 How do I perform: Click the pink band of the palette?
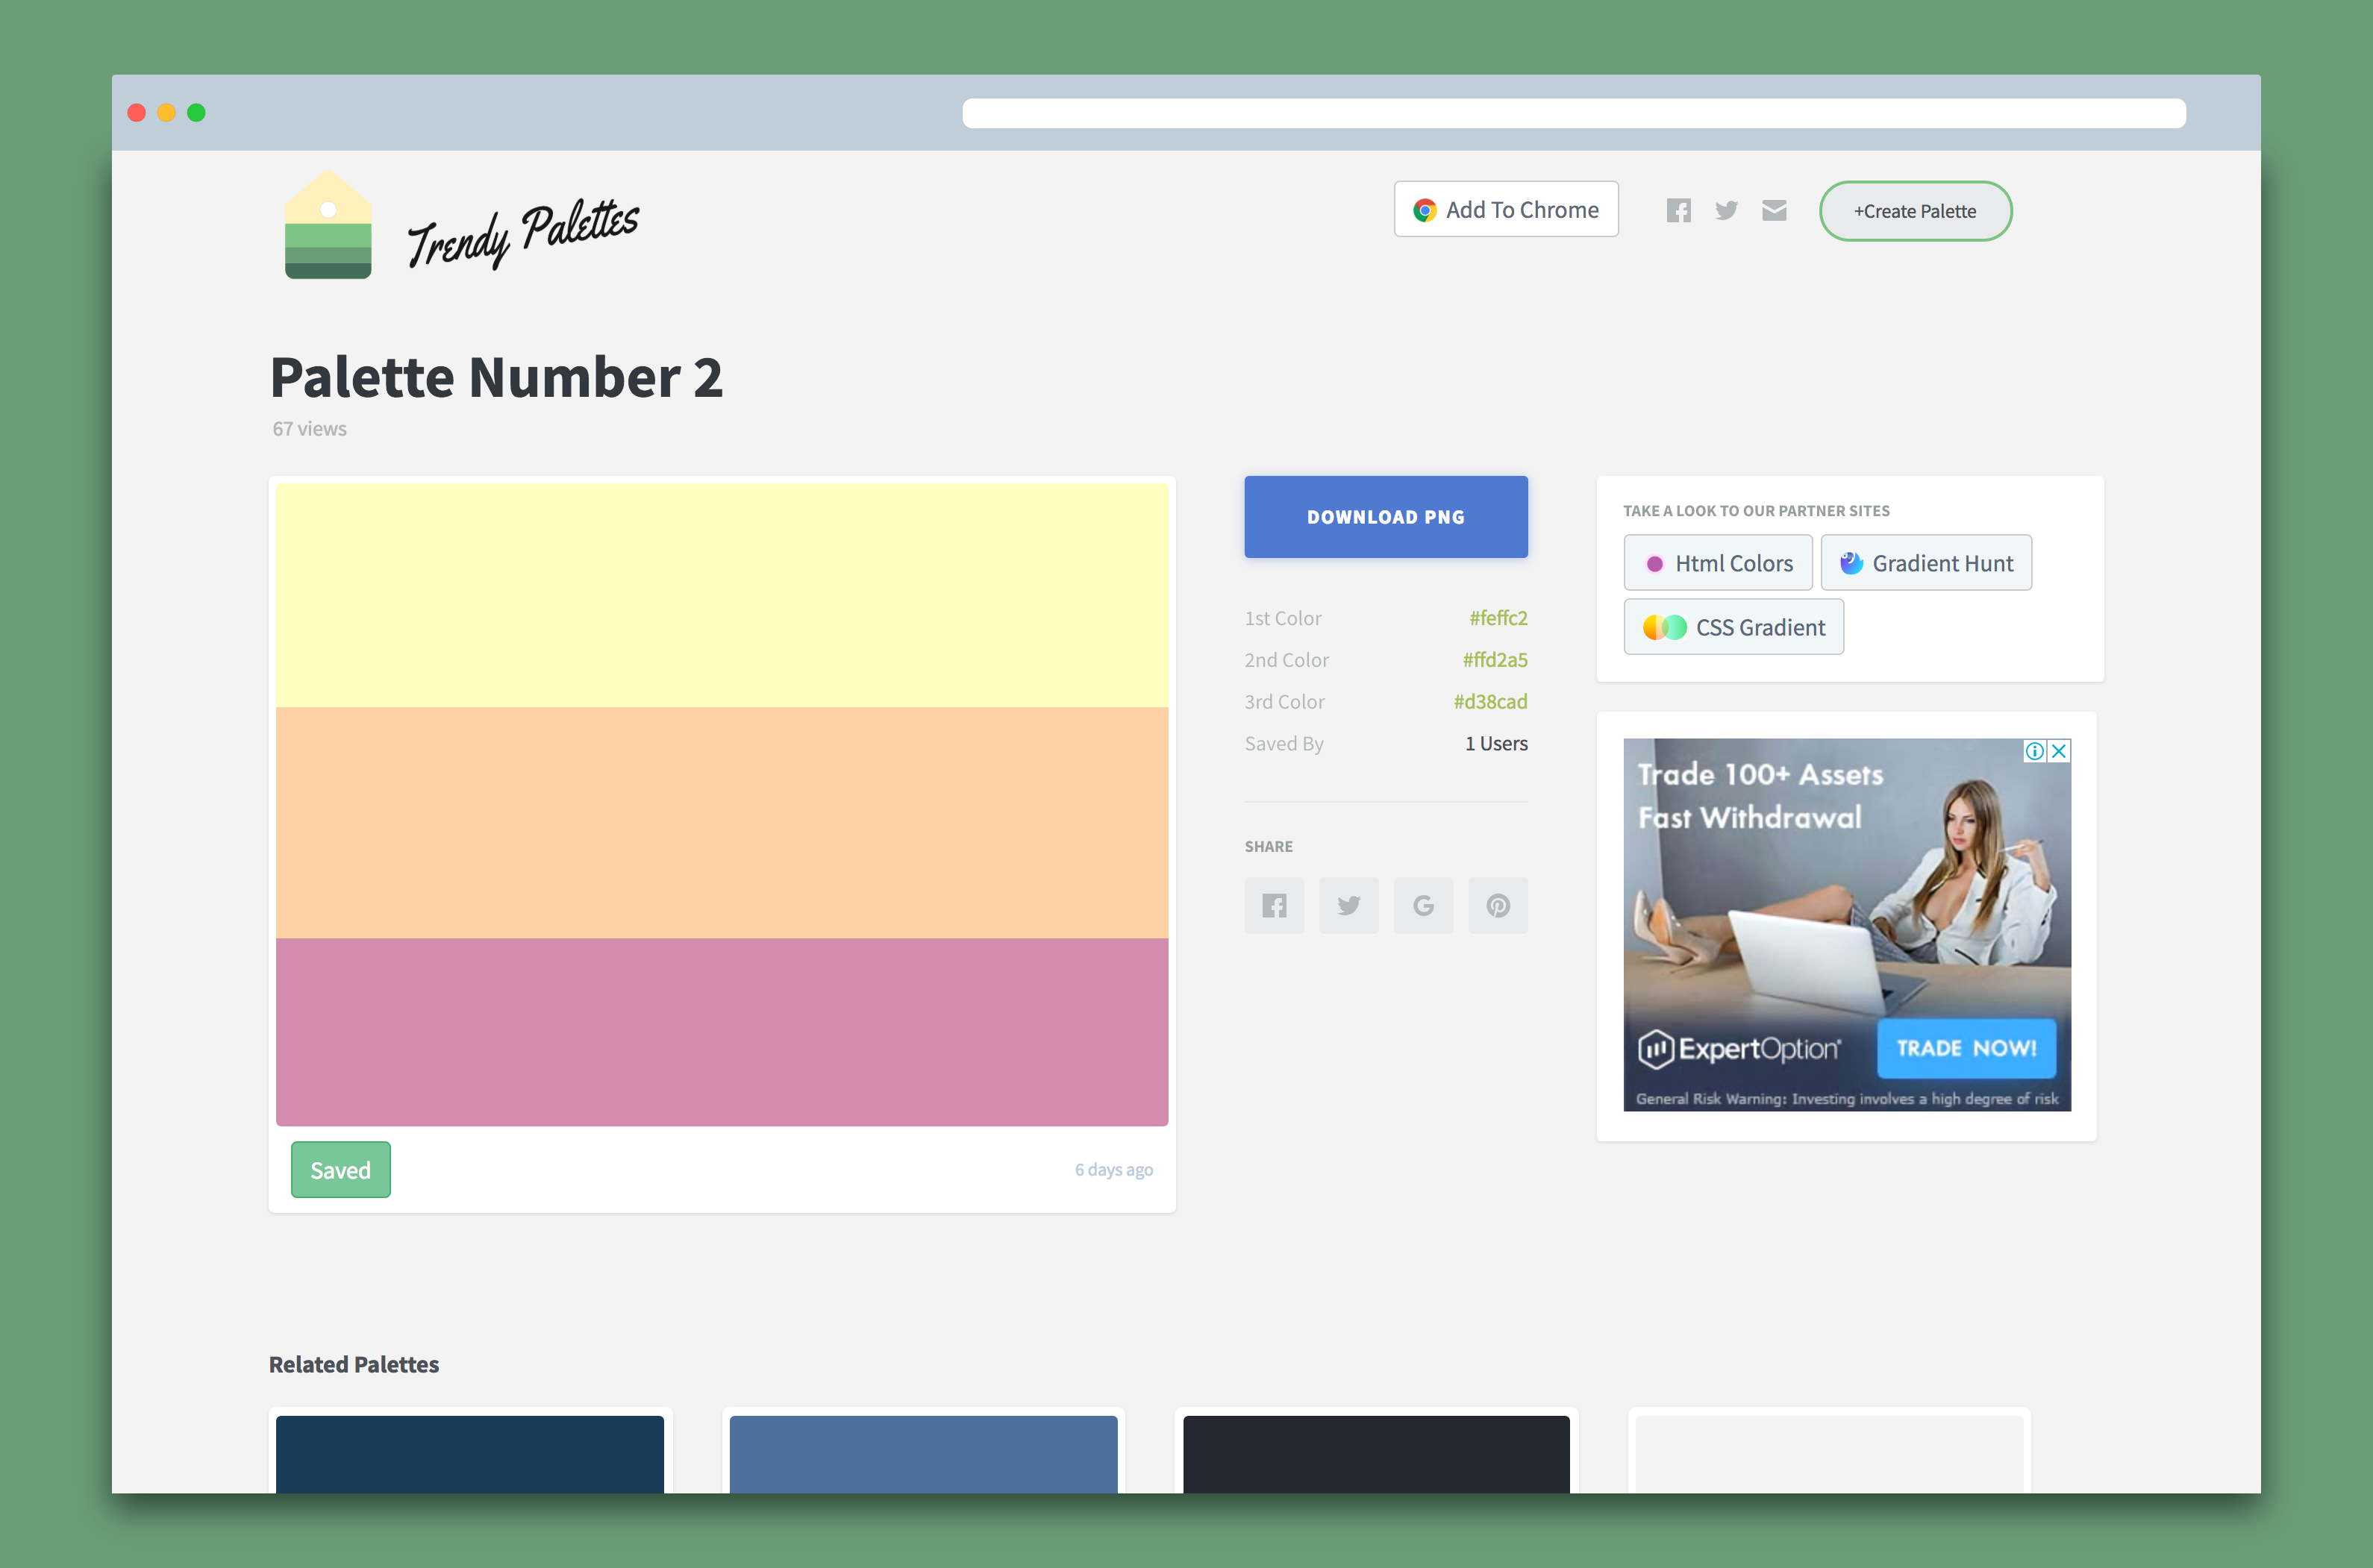(722, 1030)
